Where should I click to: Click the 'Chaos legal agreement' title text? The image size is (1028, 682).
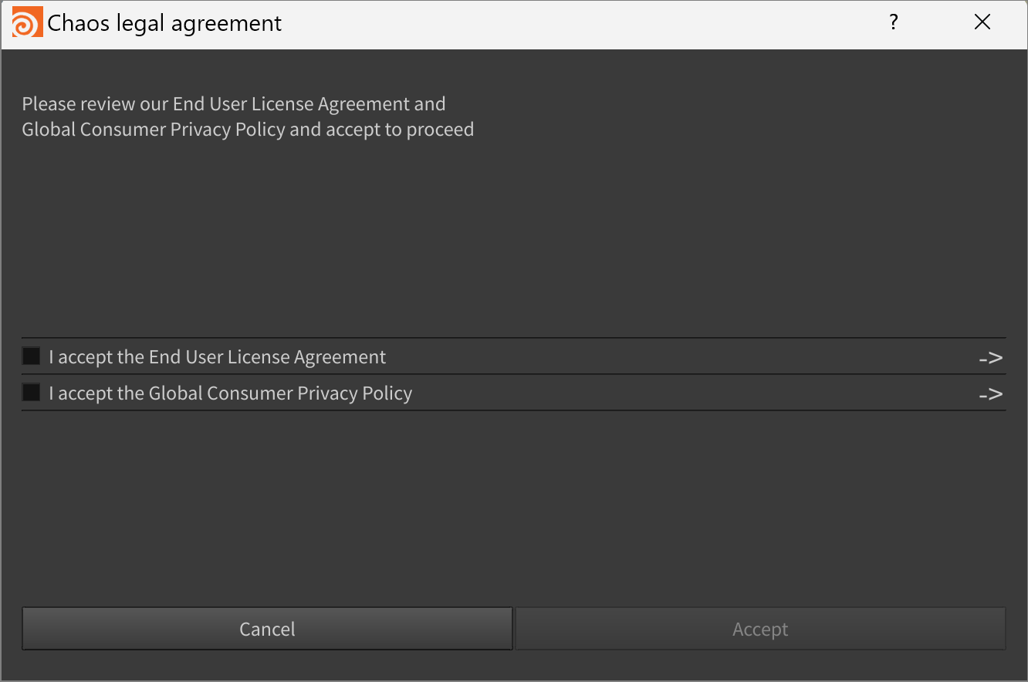point(164,23)
